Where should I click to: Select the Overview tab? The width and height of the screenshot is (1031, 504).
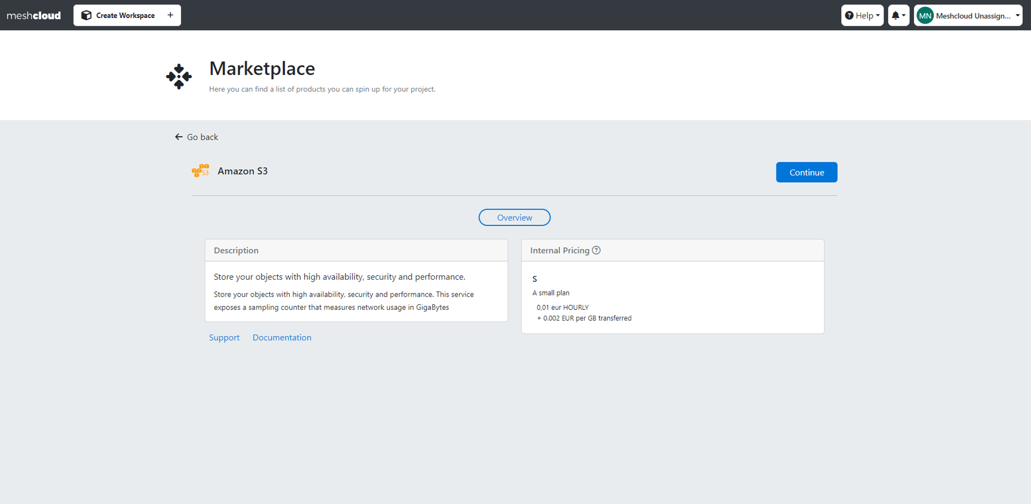(514, 217)
